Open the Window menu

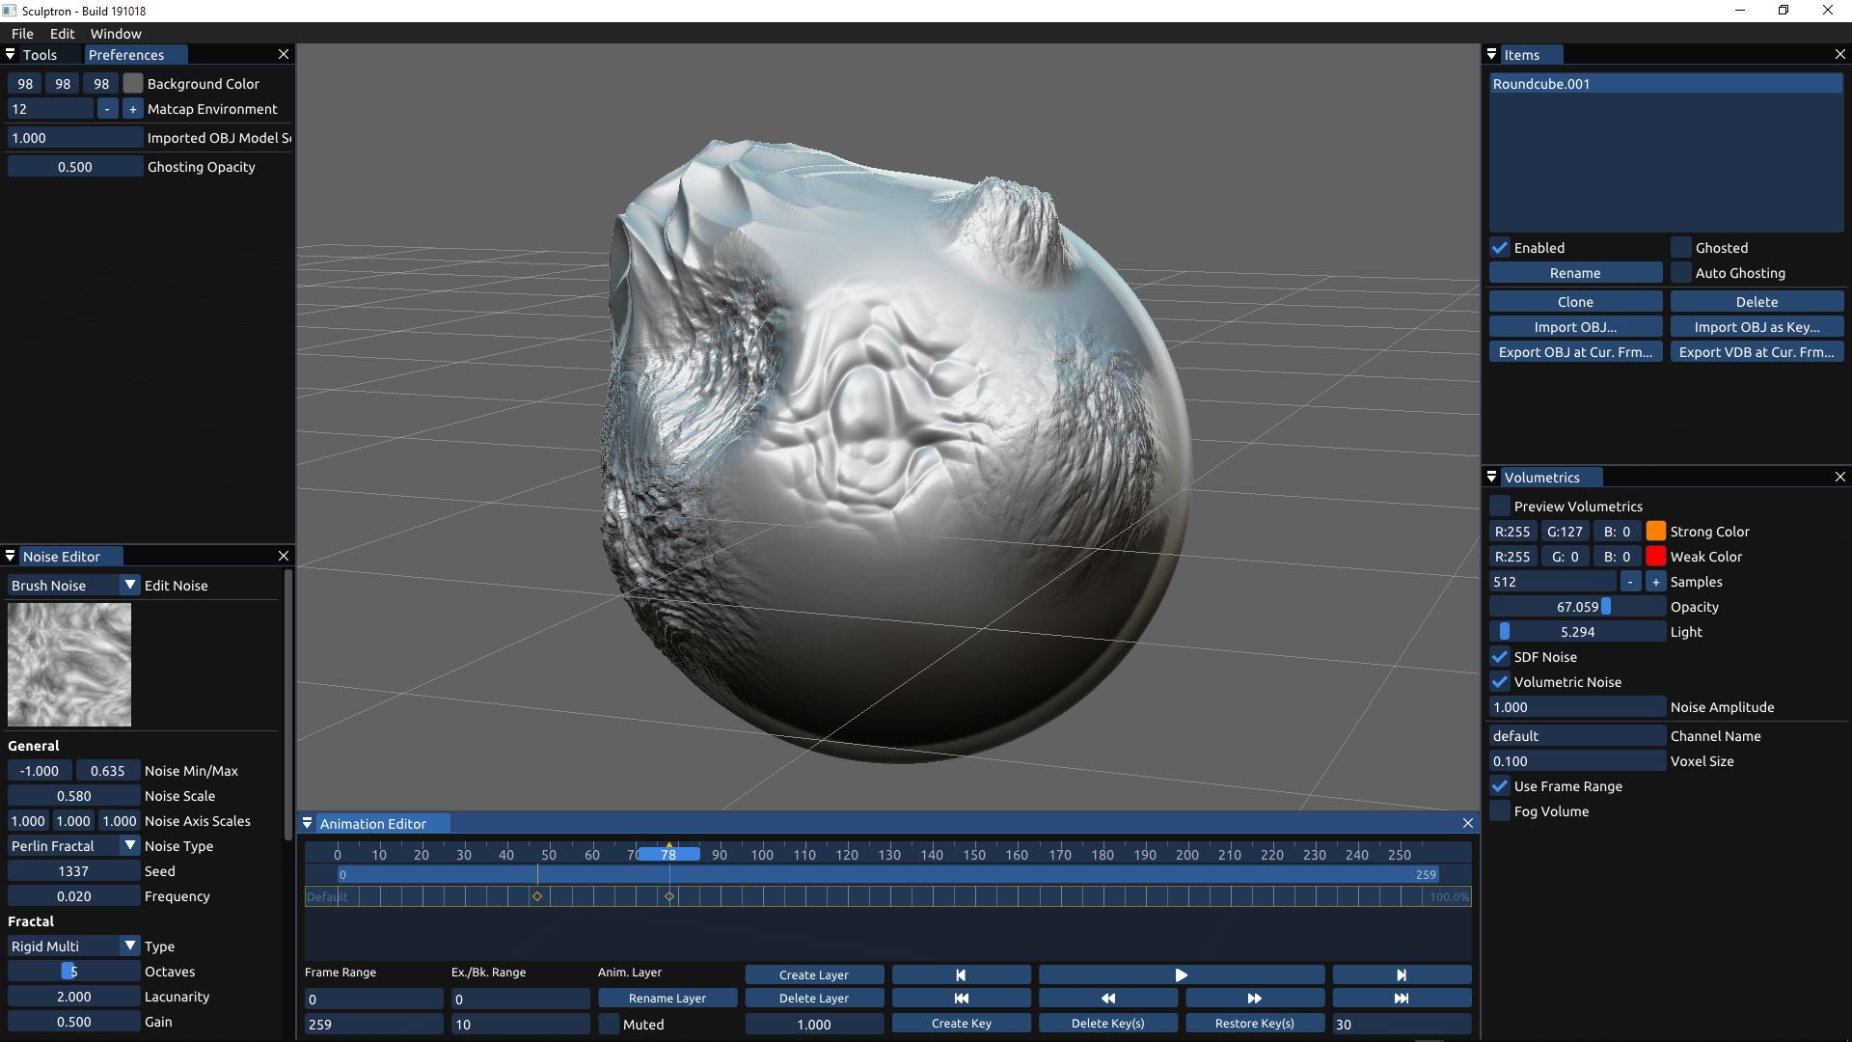coord(116,34)
